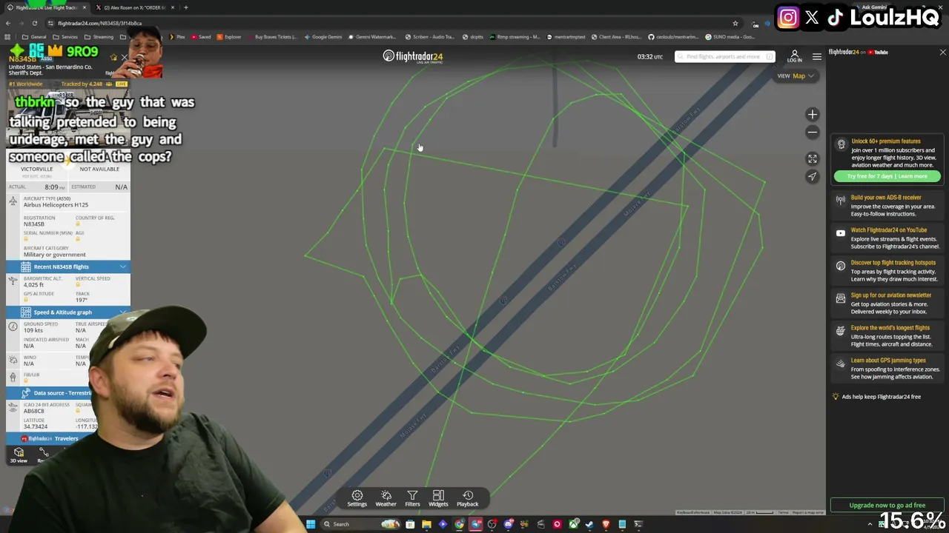Viewport: 949px width, 533px height.
Task: Click aircraft type Airbus Helicopters H125
Action: tap(56, 205)
